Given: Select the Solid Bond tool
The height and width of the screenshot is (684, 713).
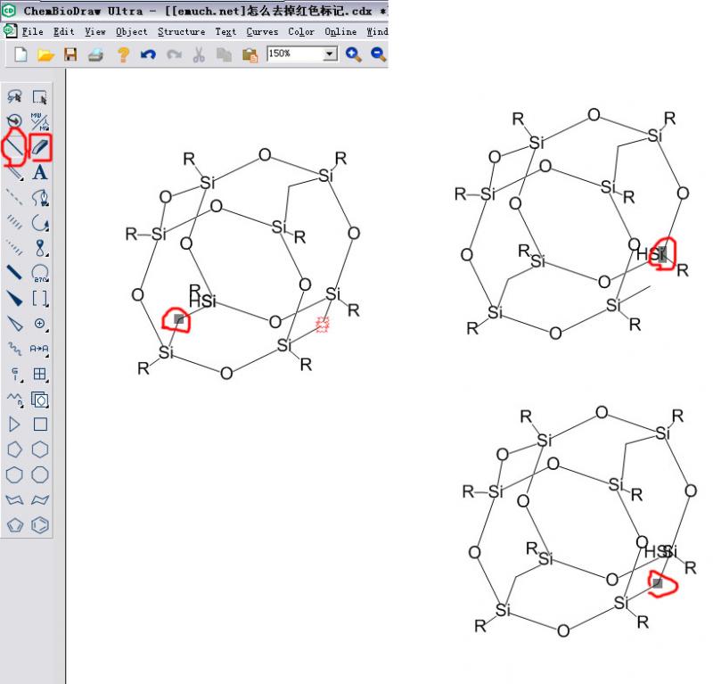Looking at the screenshot, I should pyautogui.click(x=14, y=147).
